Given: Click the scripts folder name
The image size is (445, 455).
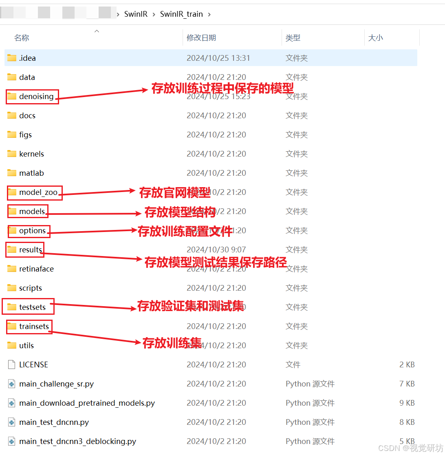Looking at the screenshot, I should click(x=31, y=288).
